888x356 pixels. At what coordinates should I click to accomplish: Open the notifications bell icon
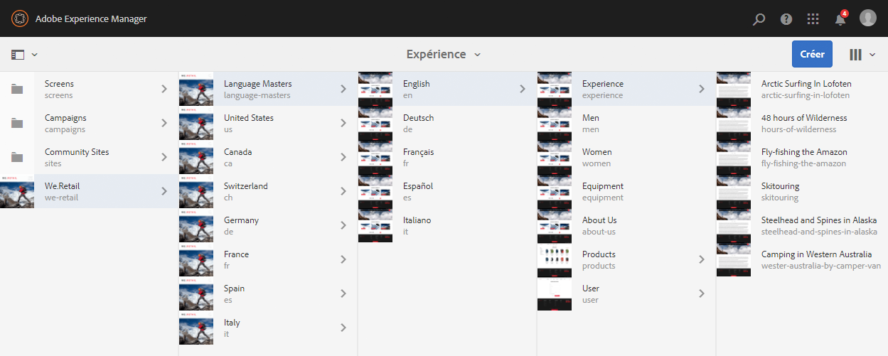click(x=840, y=18)
